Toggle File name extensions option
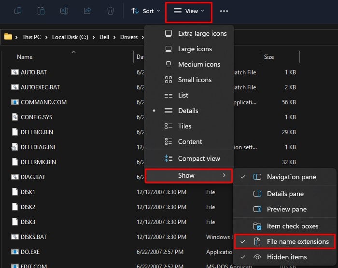This screenshot has height=268, width=338. click(x=297, y=241)
